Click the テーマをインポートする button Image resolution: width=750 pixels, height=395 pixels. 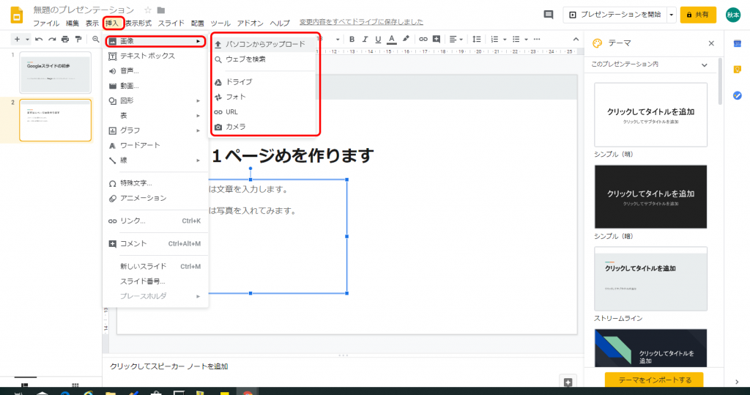[x=654, y=380]
